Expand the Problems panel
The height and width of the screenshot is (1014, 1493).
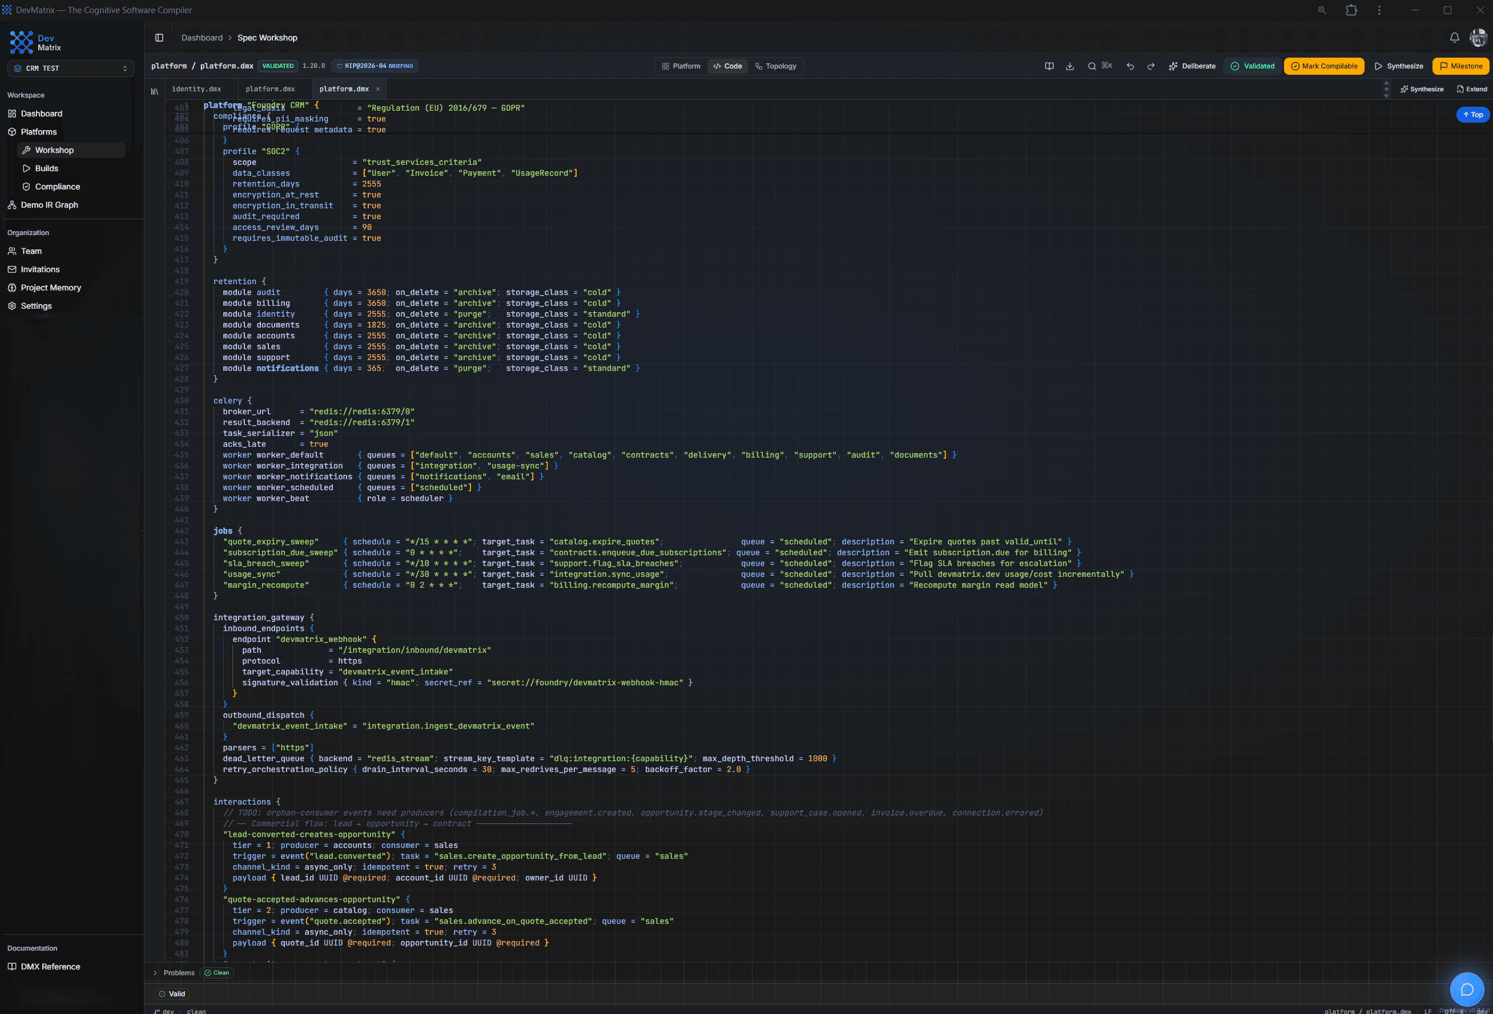point(174,972)
